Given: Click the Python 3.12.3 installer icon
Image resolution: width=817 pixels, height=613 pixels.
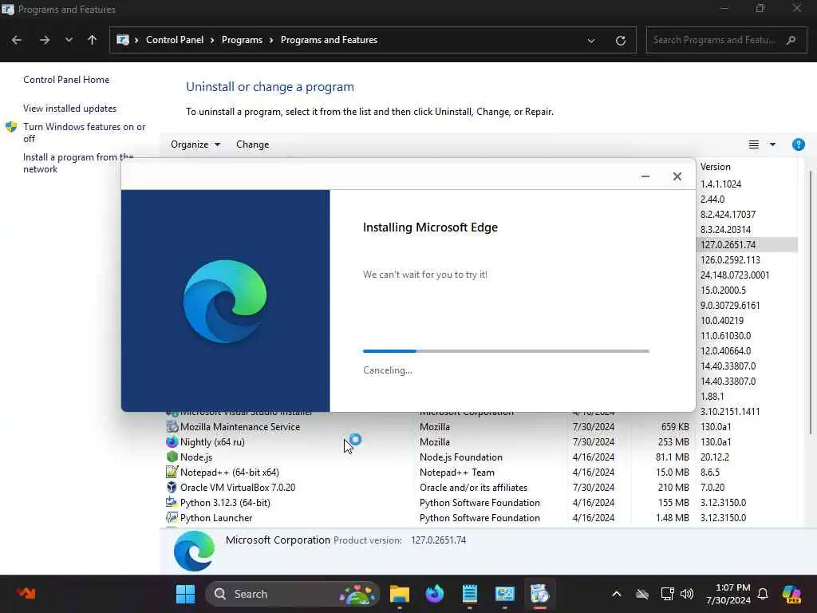Looking at the screenshot, I should (172, 503).
